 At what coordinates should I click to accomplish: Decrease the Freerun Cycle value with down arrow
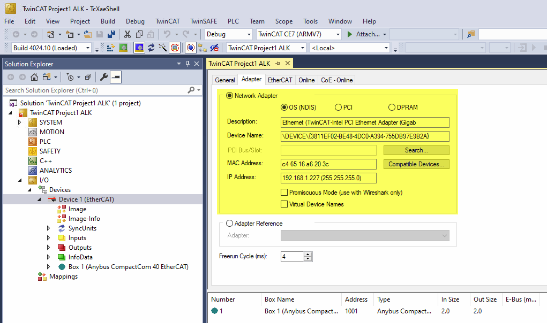click(x=308, y=259)
